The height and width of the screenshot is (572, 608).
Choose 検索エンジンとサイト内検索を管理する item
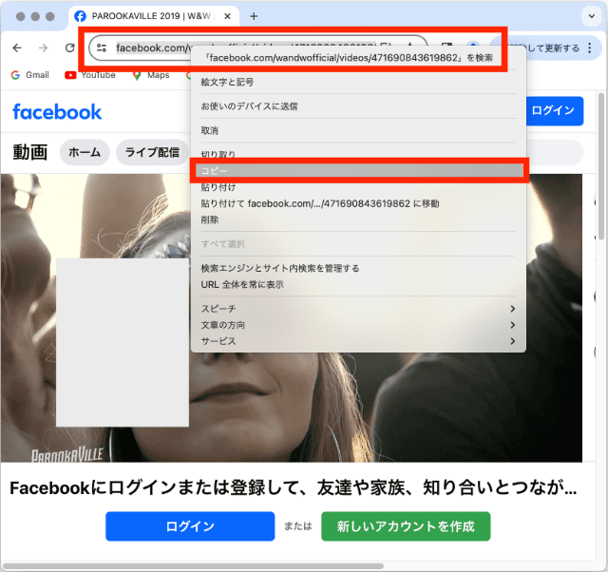pos(358,268)
